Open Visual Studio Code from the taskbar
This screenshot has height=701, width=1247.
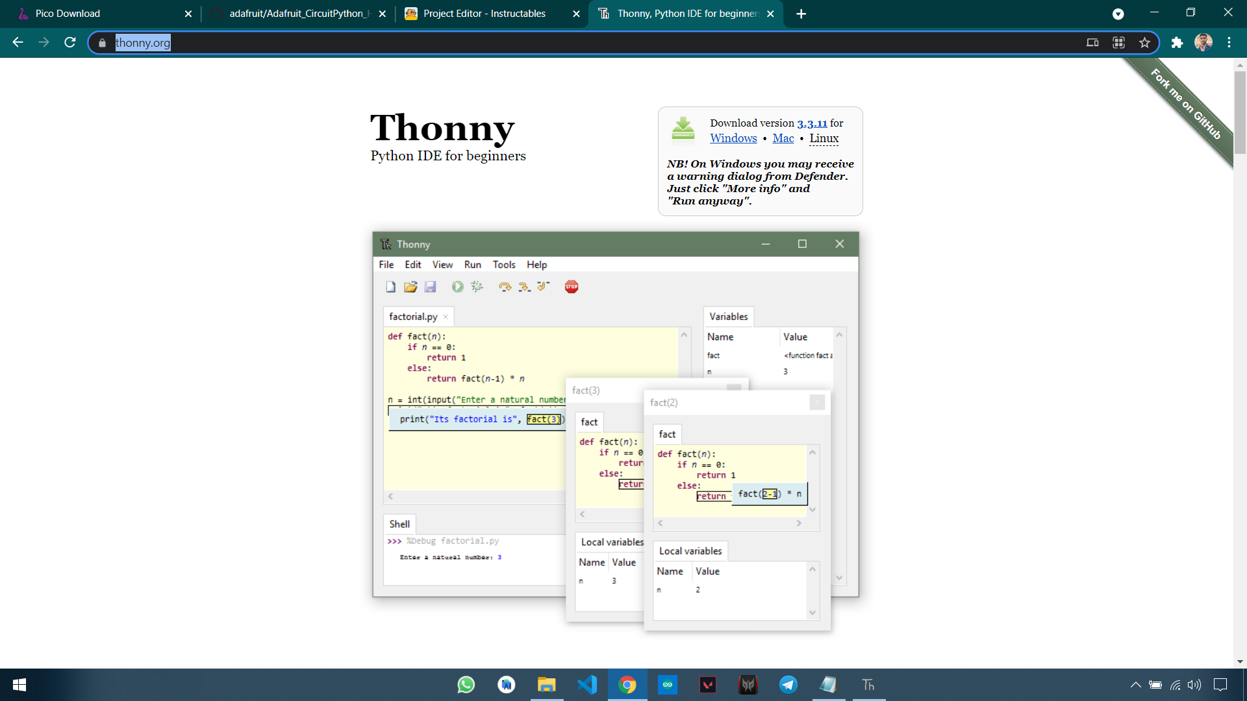coord(587,685)
